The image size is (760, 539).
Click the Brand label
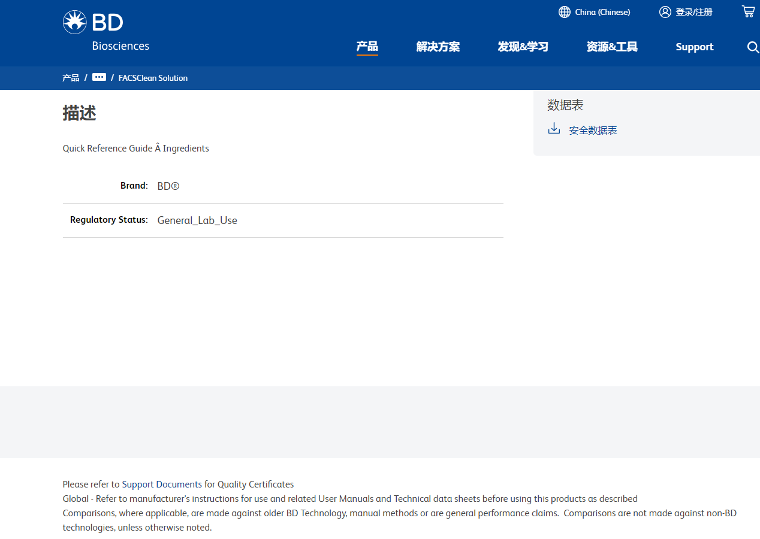click(x=134, y=186)
